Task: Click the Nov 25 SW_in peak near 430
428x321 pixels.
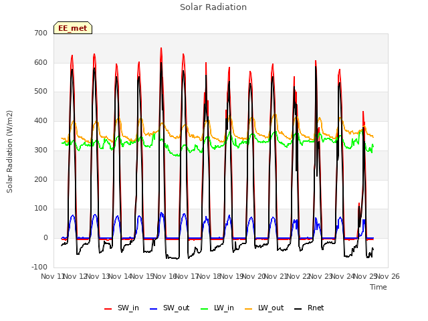Action: coord(363,112)
